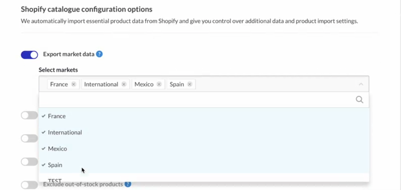Toggle the first switch below Export market data
Screen dimensions: 401x190
pos(29,115)
